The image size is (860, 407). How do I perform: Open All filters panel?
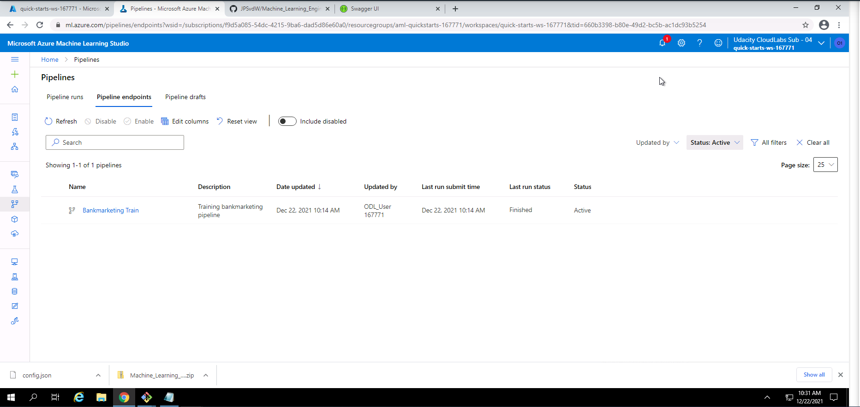(769, 142)
